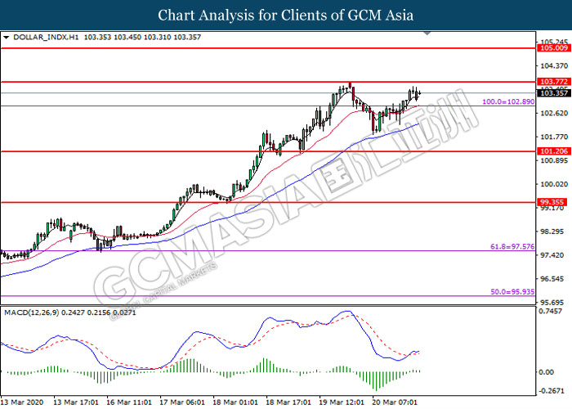Click the 20 Mar 07:01 time axis label
Screen dimensions: 572x409
point(395,402)
